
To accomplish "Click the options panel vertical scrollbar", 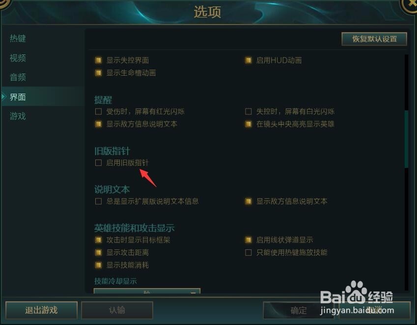I will 406,139.
